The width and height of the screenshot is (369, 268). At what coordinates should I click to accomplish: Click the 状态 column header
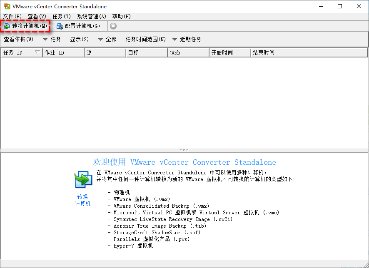(x=188, y=52)
